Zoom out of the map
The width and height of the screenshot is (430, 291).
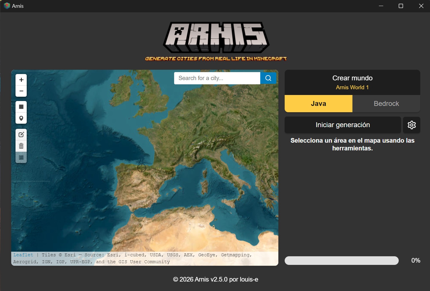pos(21,91)
